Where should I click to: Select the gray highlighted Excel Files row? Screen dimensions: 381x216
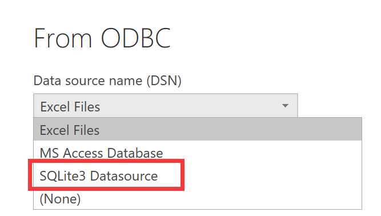[197, 130]
